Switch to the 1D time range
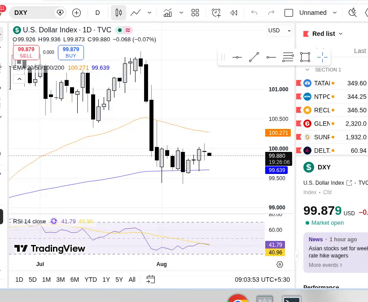Image resolution: width=368 pixels, height=302 pixels. click(x=19, y=280)
